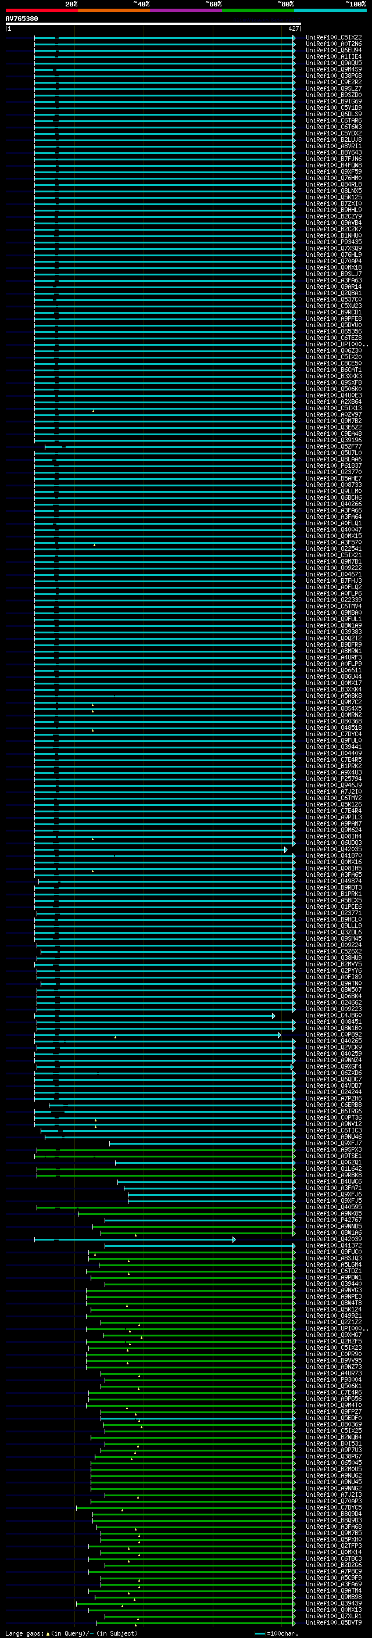Click UniRef100_C4JBG0 hit name
This screenshot has width=372, height=1638.
coord(334,1016)
